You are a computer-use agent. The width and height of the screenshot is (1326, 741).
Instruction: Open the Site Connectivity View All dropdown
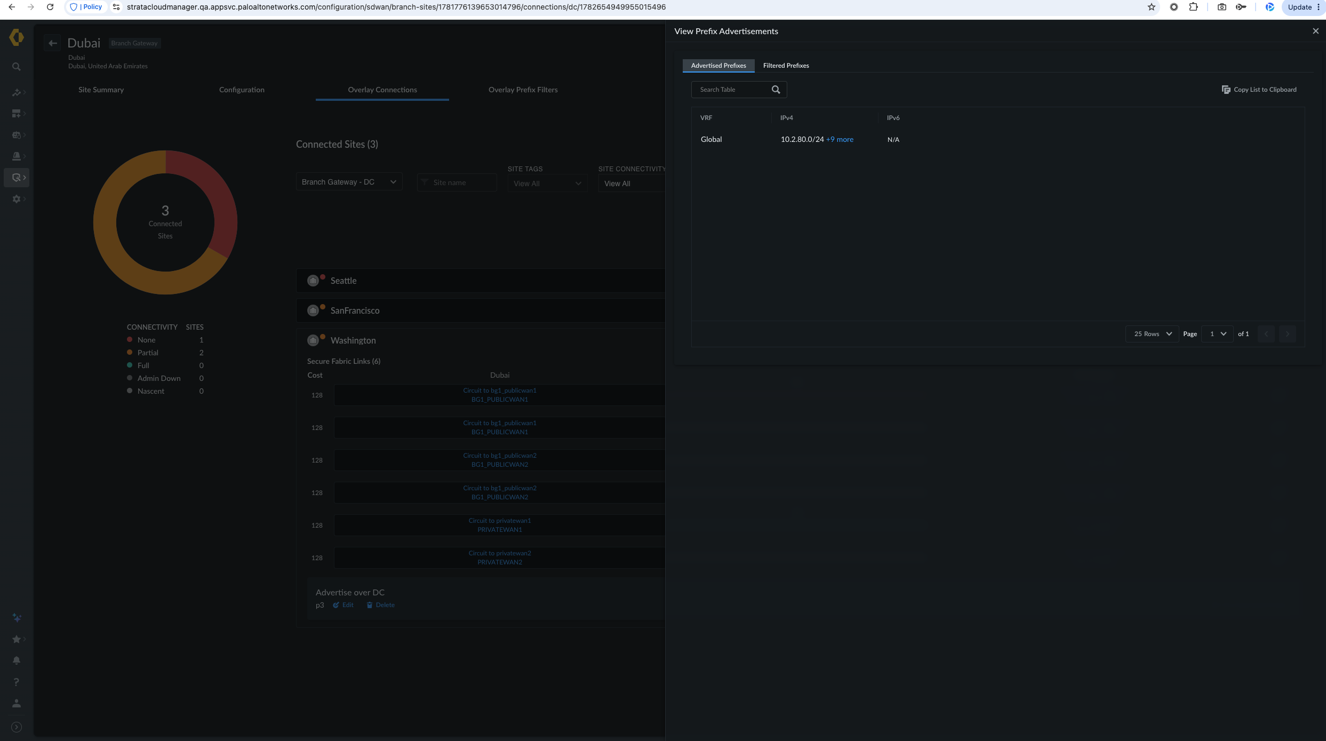click(x=632, y=184)
